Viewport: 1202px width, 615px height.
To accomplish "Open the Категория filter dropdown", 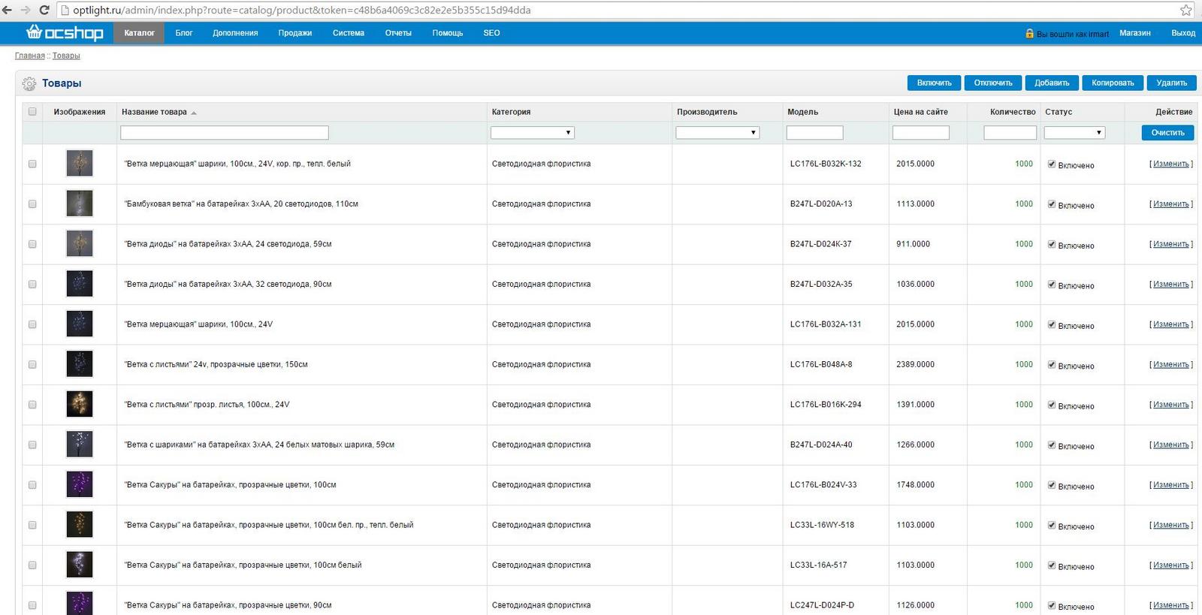I will pos(533,132).
